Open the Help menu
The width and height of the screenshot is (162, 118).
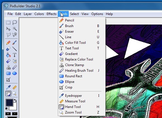(x=109, y=14)
